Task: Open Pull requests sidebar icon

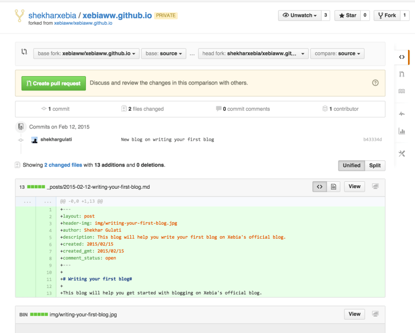Action: coord(402,74)
